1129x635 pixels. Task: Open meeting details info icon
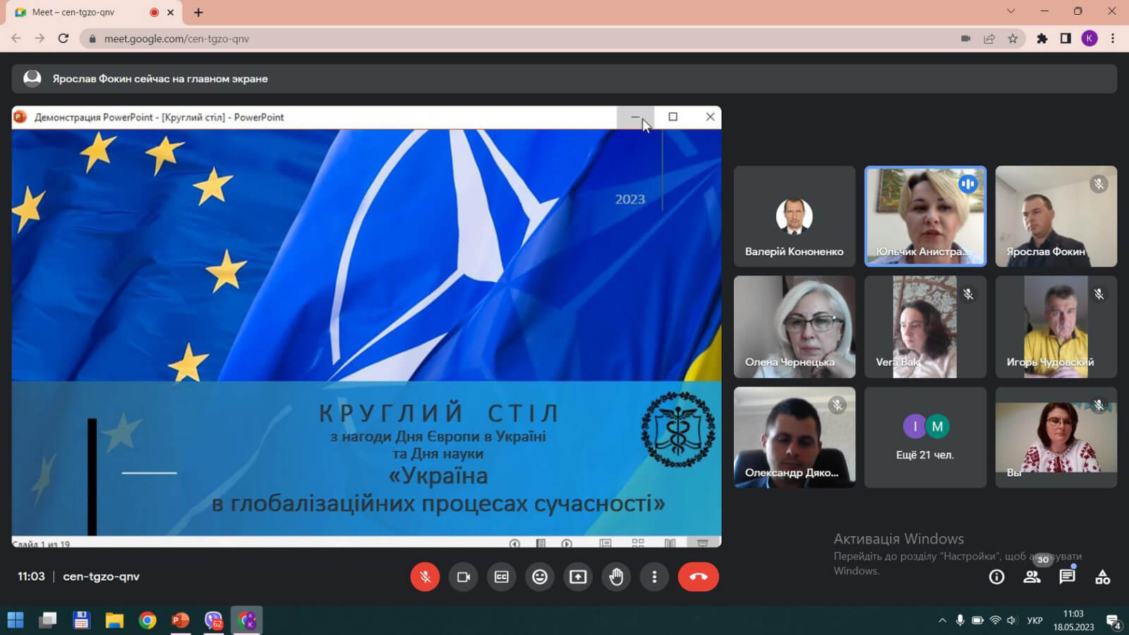tap(996, 577)
